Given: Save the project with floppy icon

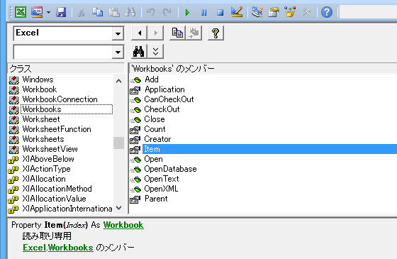Looking at the screenshot, I should (x=61, y=12).
